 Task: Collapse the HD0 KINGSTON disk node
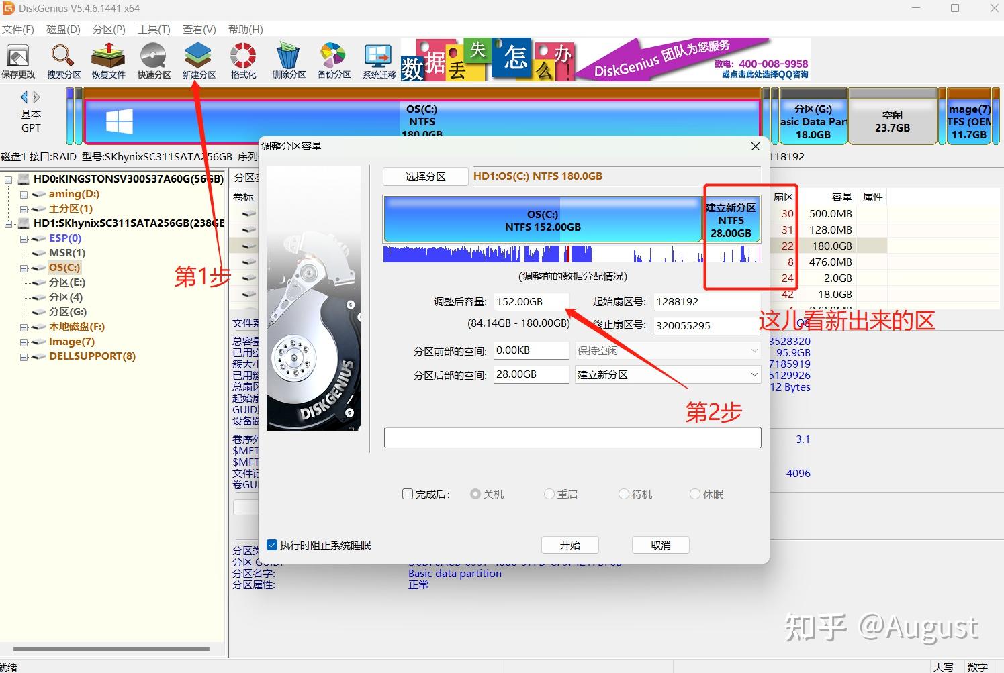pyautogui.click(x=9, y=179)
